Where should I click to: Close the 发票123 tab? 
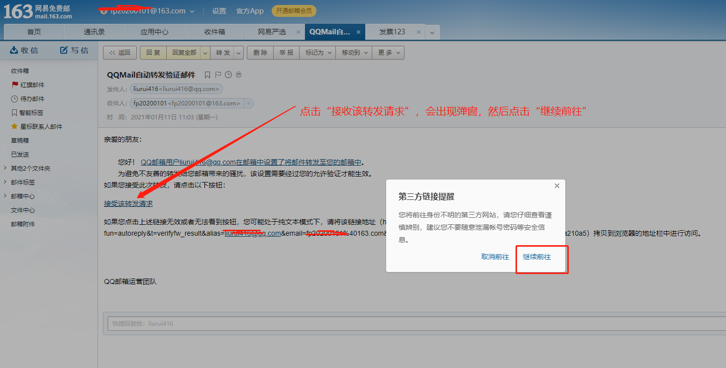(x=418, y=32)
